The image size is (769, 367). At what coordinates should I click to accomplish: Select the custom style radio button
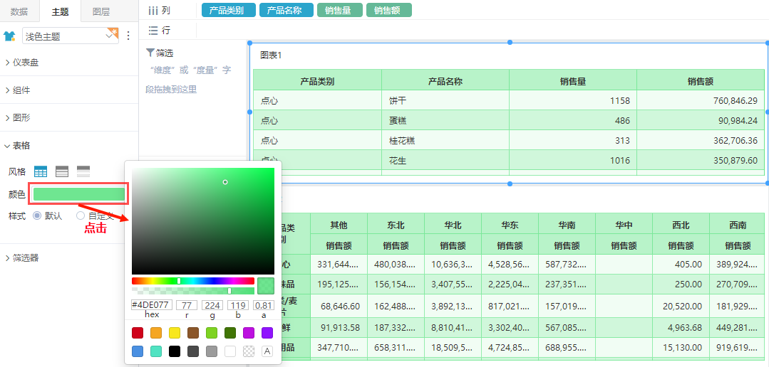[x=81, y=216]
